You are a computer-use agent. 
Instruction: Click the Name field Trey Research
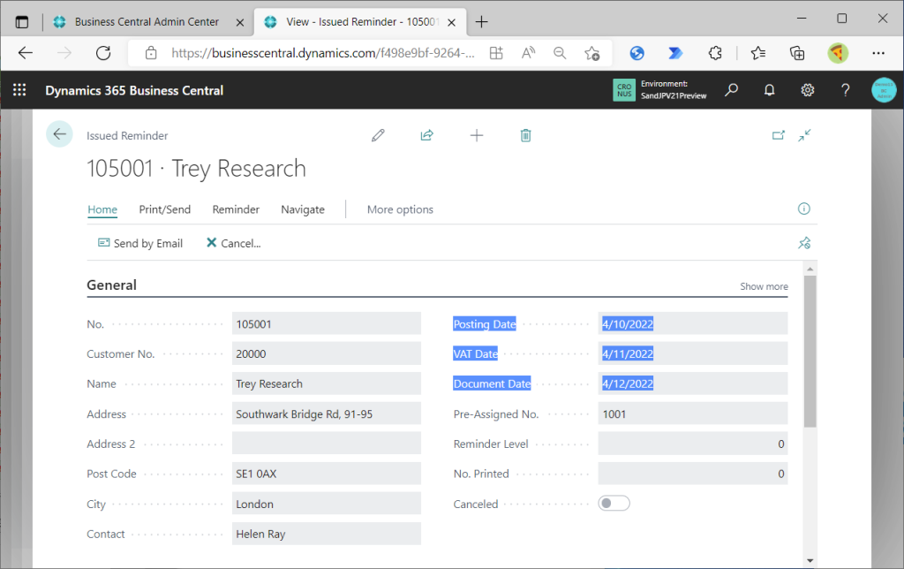pyautogui.click(x=327, y=383)
